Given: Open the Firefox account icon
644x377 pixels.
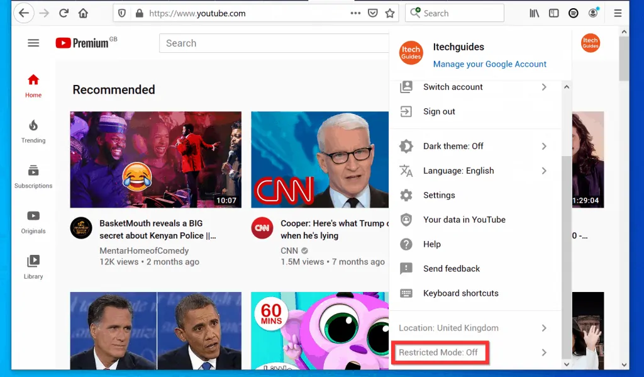Looking at the screenshot, I should coord(593,13).
